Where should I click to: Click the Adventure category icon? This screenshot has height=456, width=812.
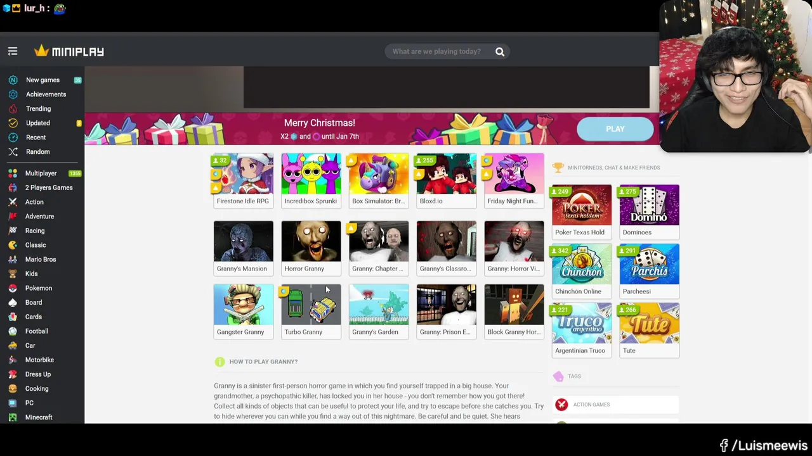pos(13,217)
